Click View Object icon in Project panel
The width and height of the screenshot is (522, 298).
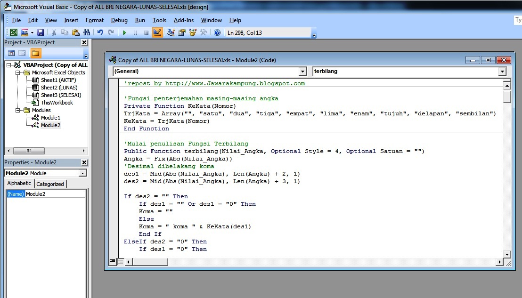[x=22, y=53]
